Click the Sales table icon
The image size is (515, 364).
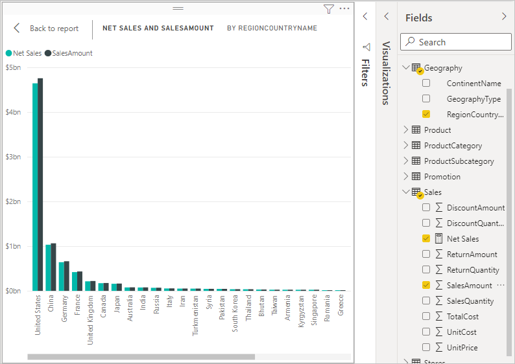click(416, 192)
